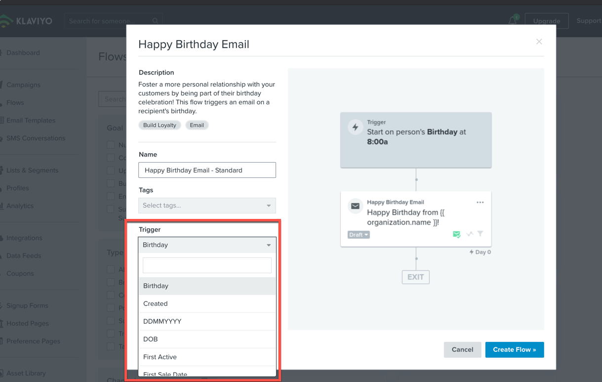Tick the Goal checkbox starting with 'Up'
602x382 pixels.
click(111, 170)
